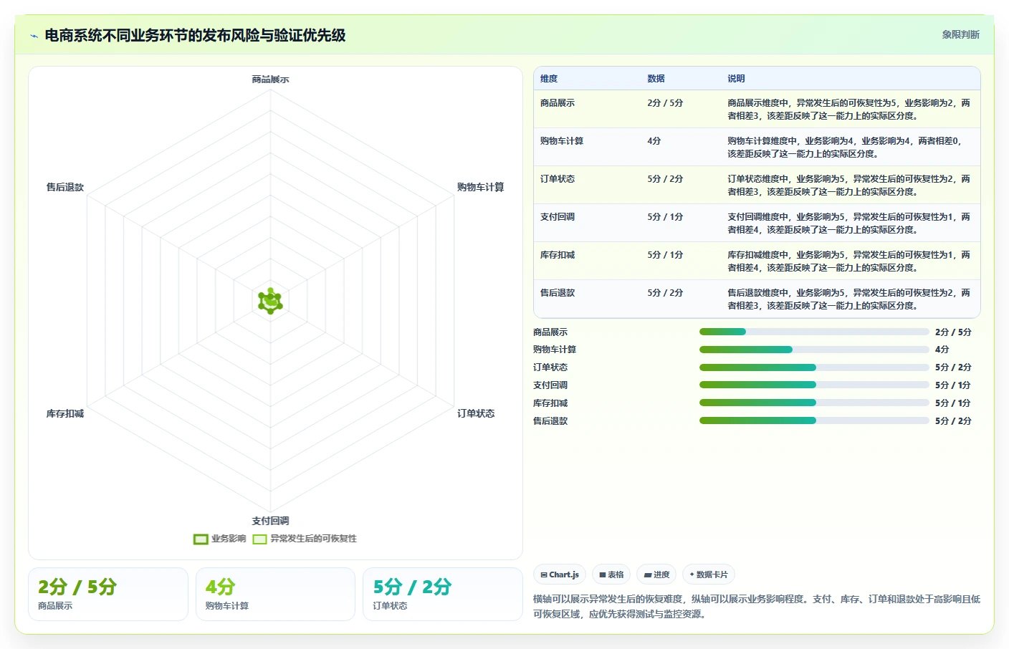Click the 数据卡片 tag chip
1009x649 pixels.
(x=709, y=575)
